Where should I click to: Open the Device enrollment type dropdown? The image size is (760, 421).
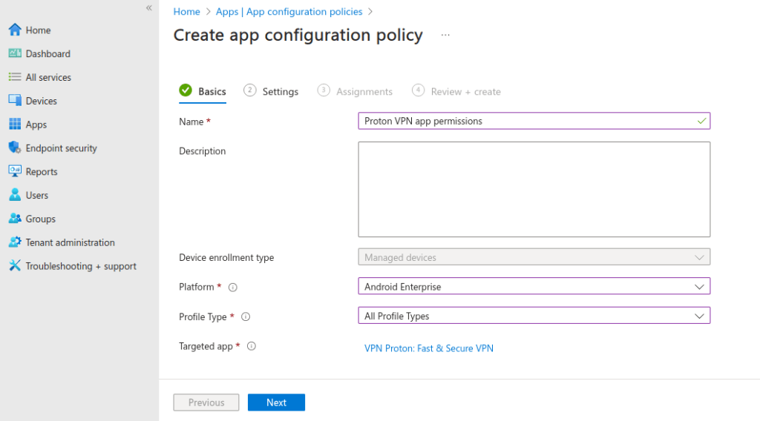(x=534, y=257)
